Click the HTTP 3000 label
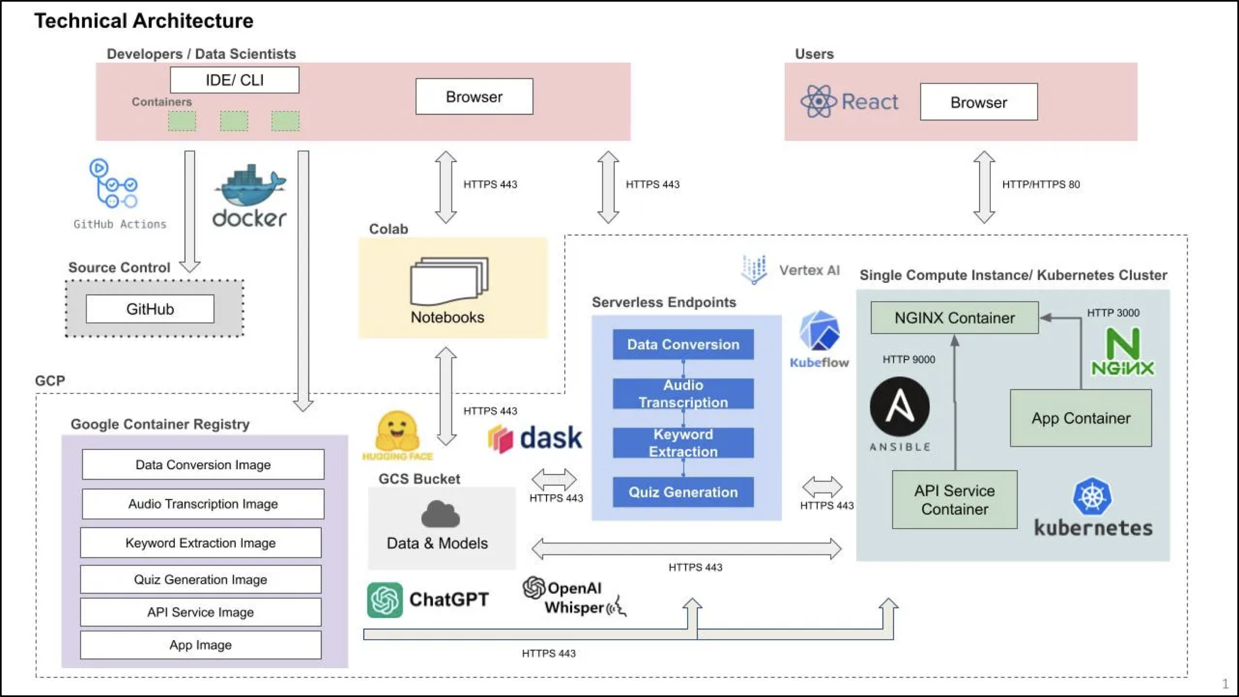Viewport: 1239px width, 697px height. coord(1113,313)
